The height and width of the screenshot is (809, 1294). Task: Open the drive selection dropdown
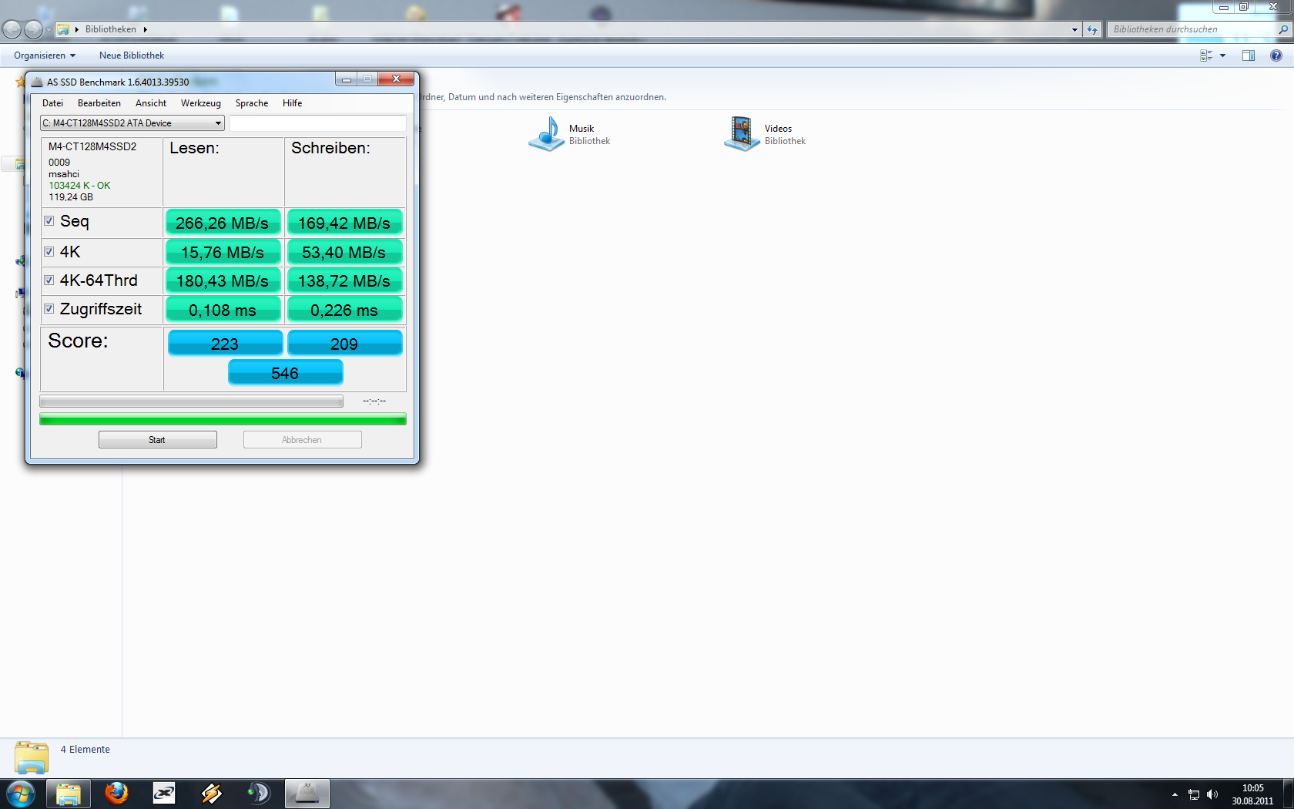pos(132,123)
